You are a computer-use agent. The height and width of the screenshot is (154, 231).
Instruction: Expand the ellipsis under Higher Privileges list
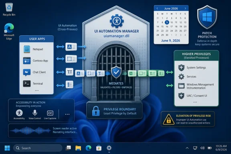point(195,102)
